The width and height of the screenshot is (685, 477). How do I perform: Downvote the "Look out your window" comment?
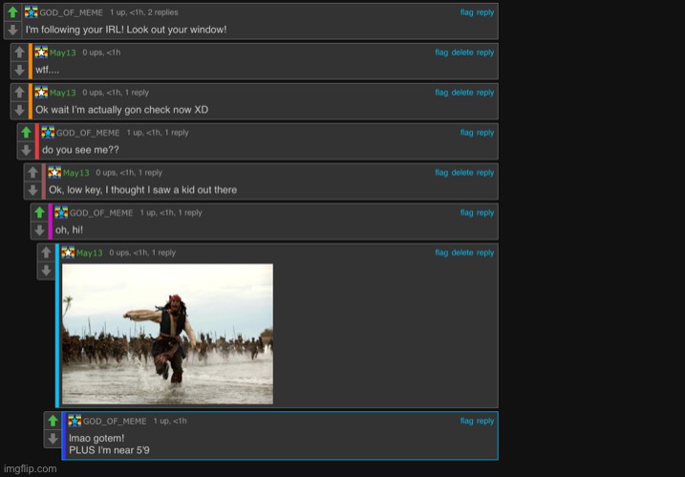pos(12,30)
